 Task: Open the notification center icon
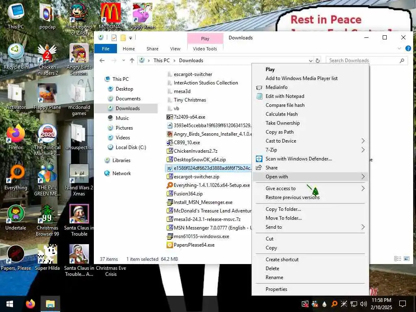[x=403, y=304]
